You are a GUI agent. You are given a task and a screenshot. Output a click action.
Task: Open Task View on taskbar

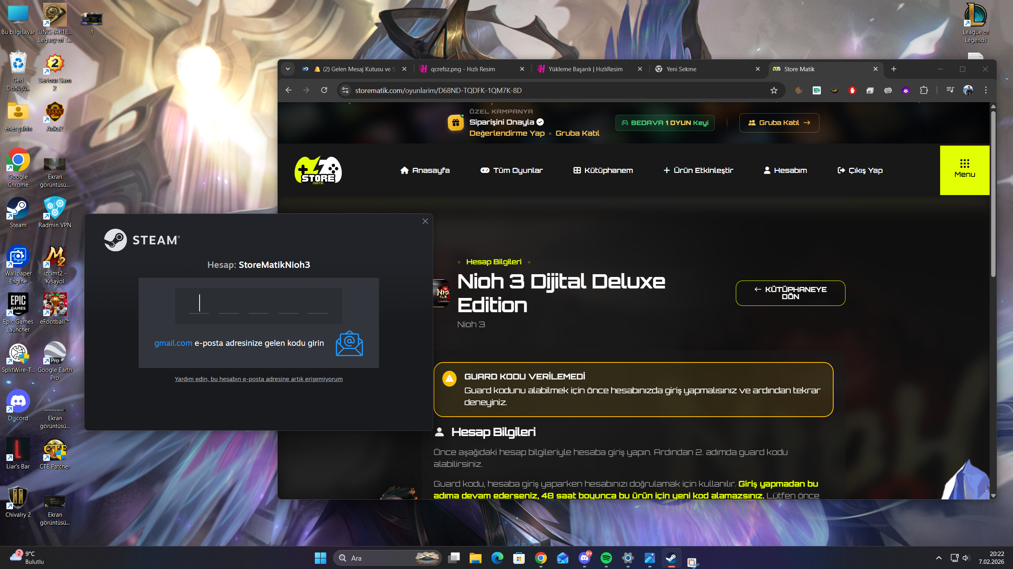point(454,558)
